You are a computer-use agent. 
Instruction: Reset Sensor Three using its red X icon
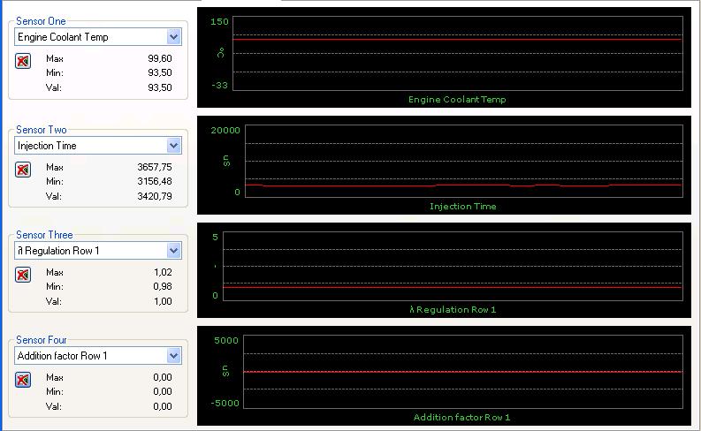(x=24, y=275)
